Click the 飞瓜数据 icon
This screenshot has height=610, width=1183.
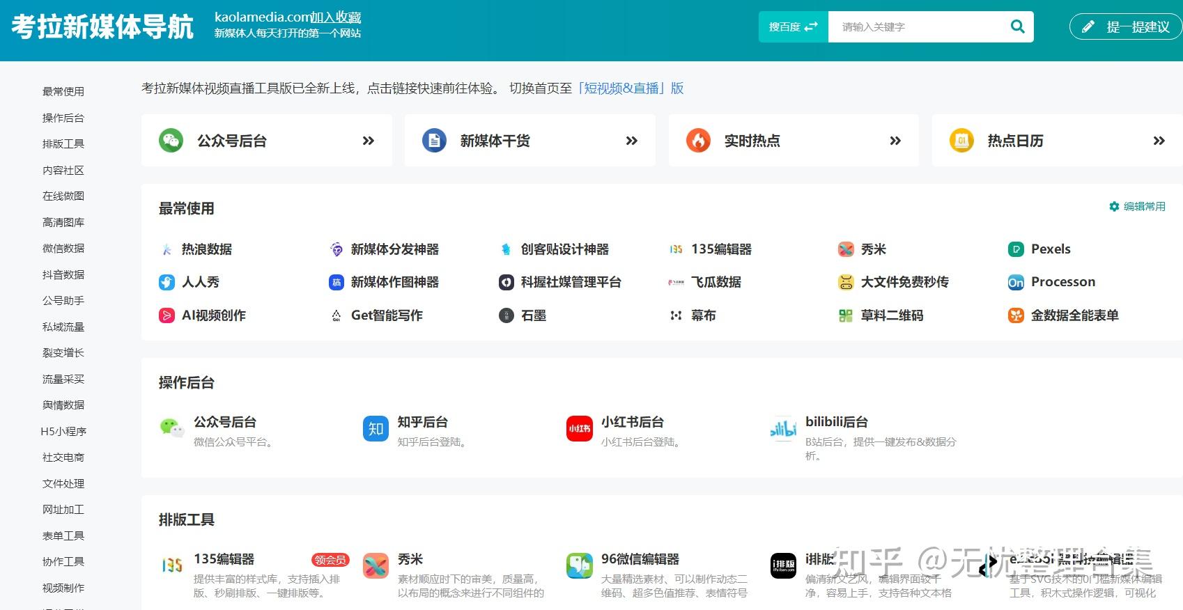click(x=676, y=282)
